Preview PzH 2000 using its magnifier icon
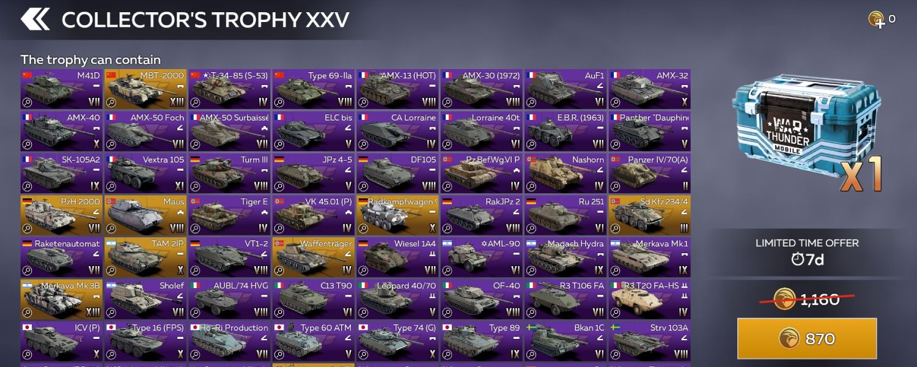This screenshot has width=917, height=367. point(28,228)
